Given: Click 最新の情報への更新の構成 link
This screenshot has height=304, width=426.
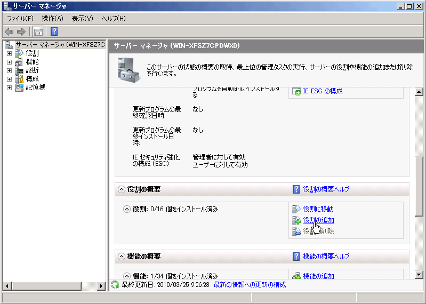Looking at the screenshot, I should [x=250, y=285].
